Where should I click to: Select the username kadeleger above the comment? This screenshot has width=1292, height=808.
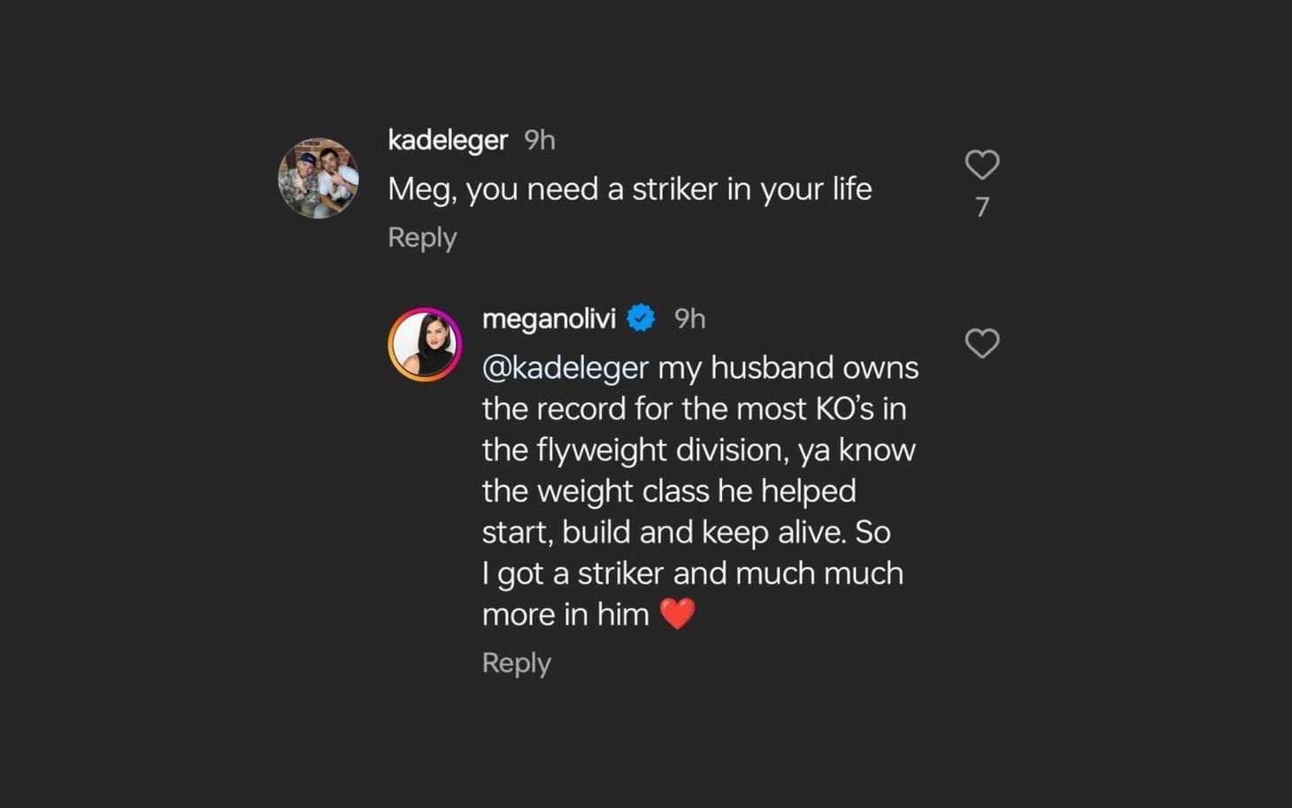click(447, 140)
